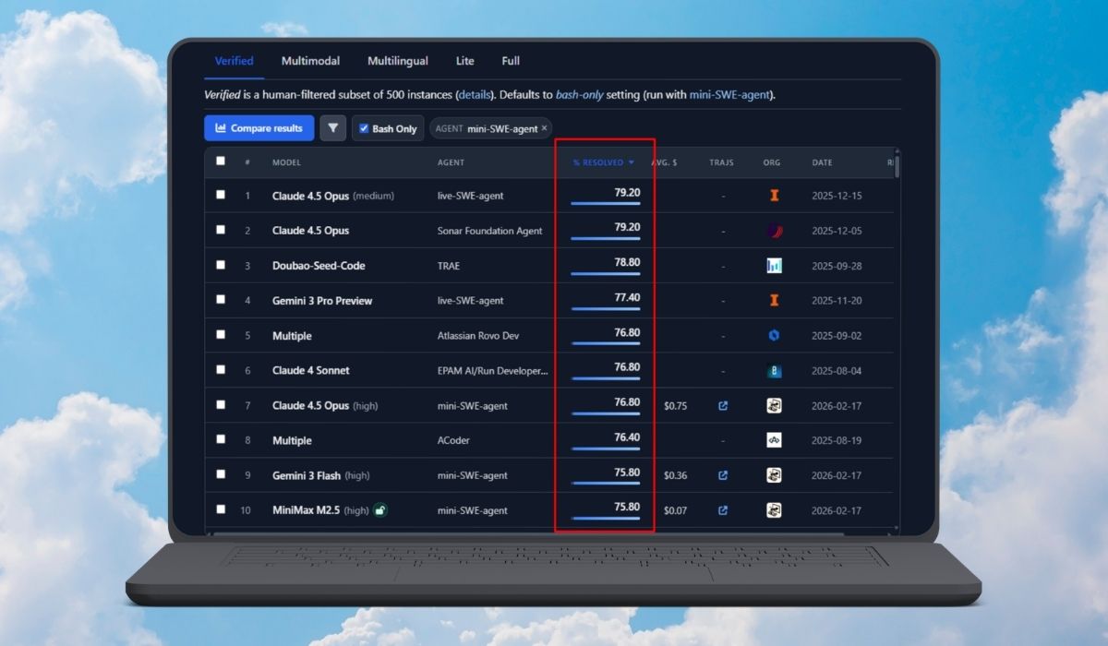Click the ACoder org logo
Viewport: 1108px width, 646px height.
[x=774, y=440]
